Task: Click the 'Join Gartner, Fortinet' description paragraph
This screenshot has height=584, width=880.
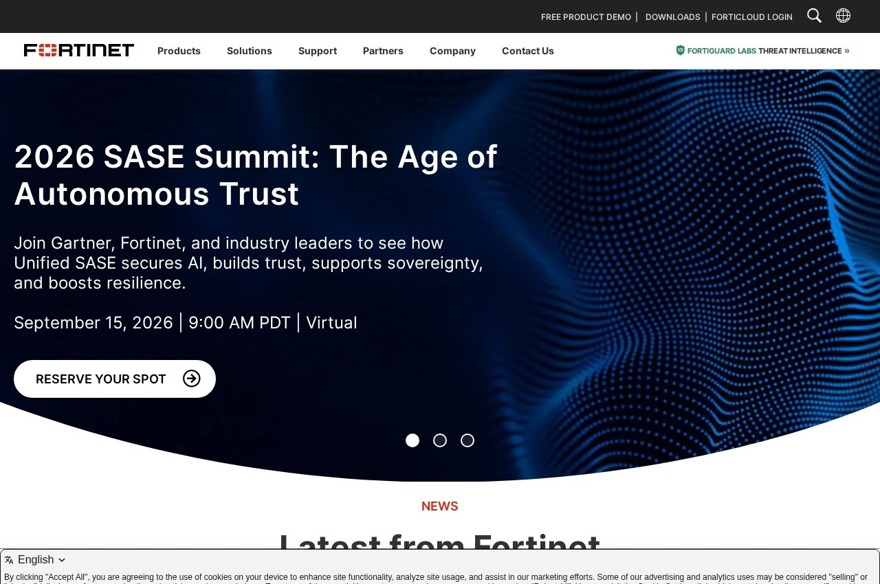Action: (249, 263)
